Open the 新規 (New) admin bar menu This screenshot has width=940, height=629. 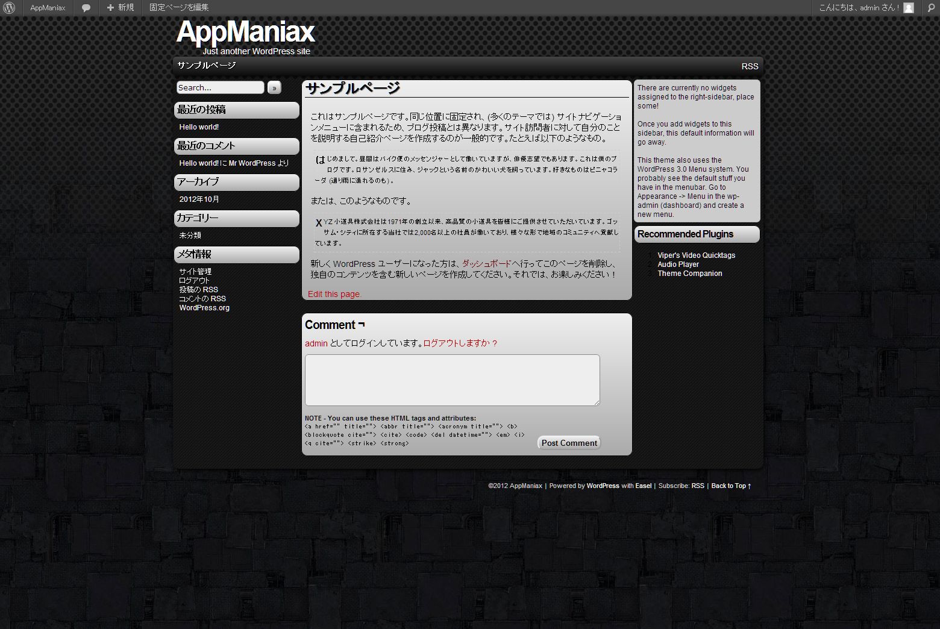coord(120,8)
